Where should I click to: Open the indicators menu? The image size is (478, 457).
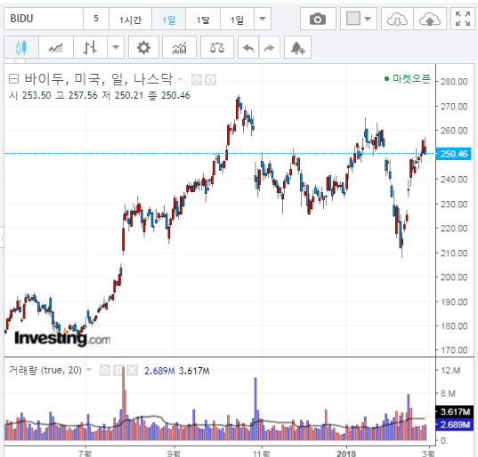[179, 47]
